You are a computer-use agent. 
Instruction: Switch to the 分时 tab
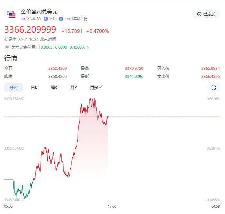point(14,88)
